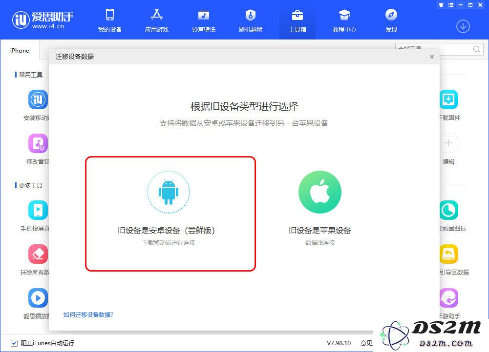
Task: Focus the tool search field
Action: click(x=439, y=49)
